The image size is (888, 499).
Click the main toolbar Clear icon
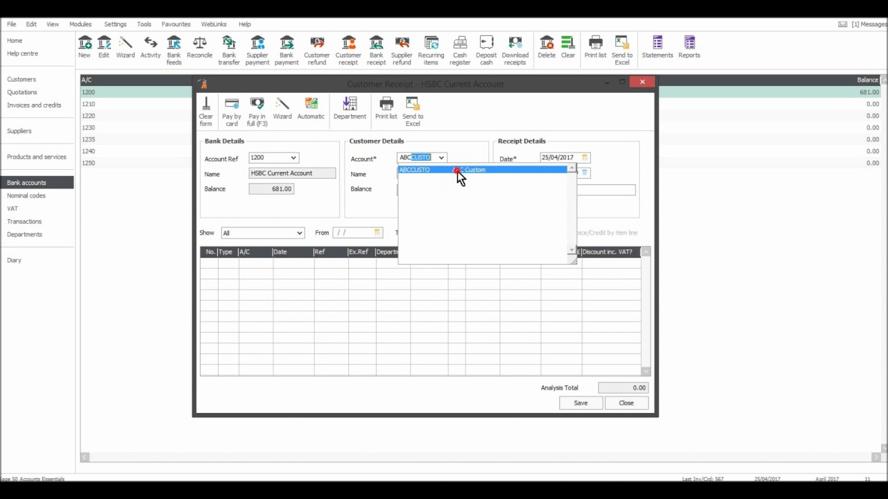click(568, 47)
